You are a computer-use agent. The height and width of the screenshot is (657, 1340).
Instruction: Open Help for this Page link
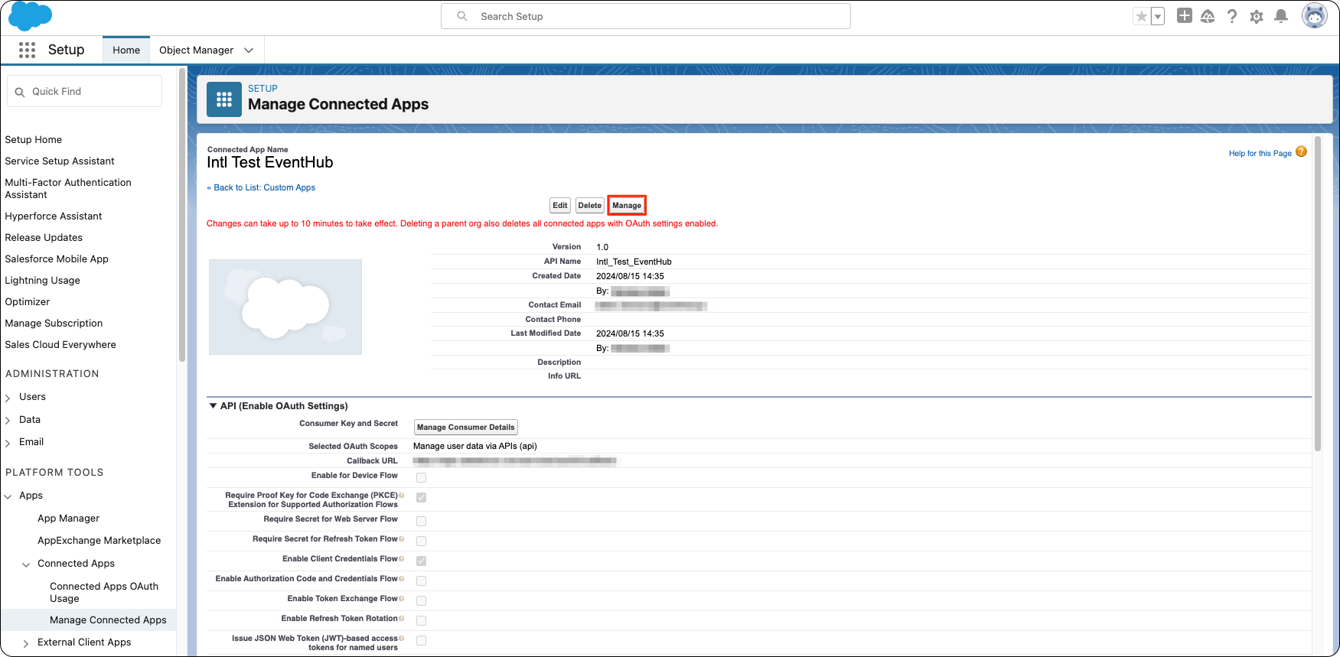1260,153
